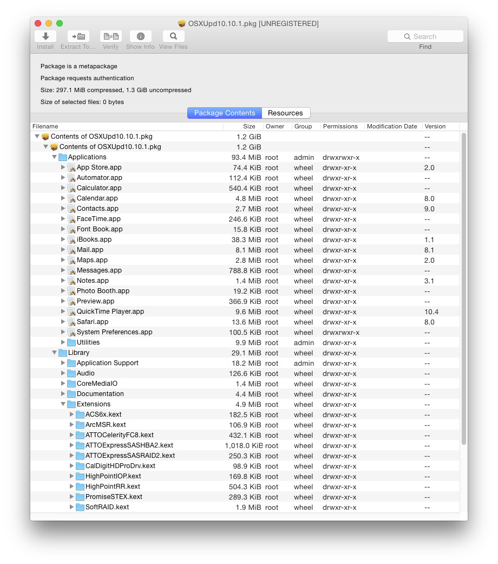Click the System Preferences.app icon
The height and width of the screenshot is (564, 498).
coord(71,332)
